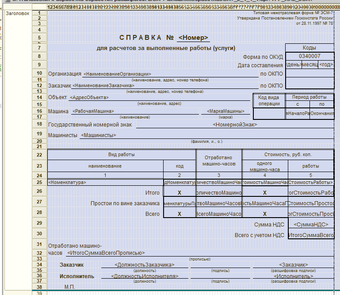
Task: Select the <АдресОбъекта> cell
Action: coord(89,97)
